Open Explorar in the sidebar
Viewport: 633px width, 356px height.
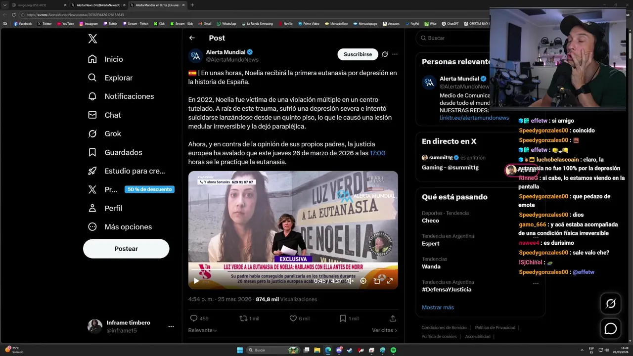click(x=110, y=78)
